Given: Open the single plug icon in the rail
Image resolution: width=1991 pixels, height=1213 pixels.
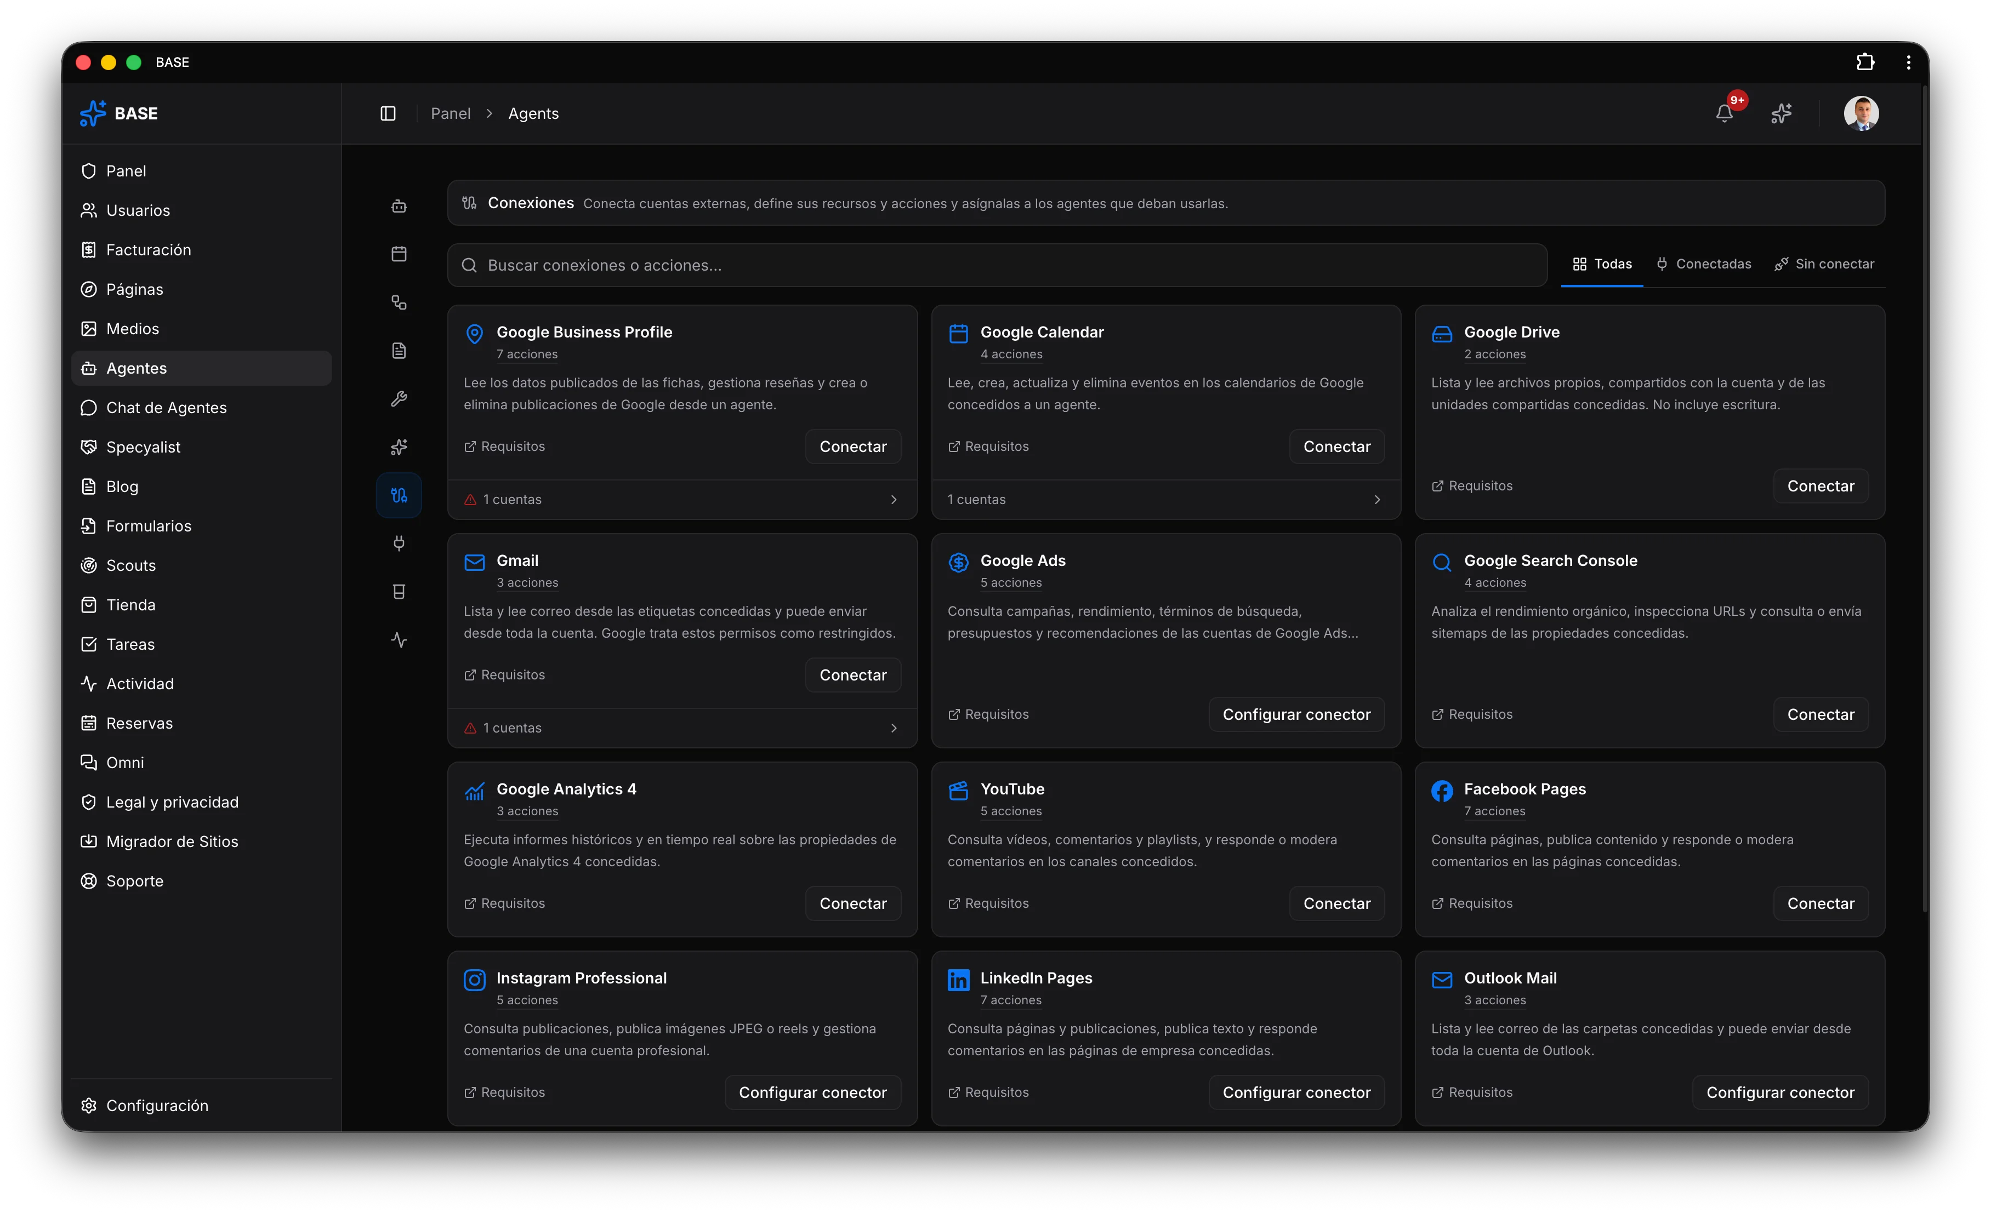Looking at the screenshot, I should tap(399, 543).
